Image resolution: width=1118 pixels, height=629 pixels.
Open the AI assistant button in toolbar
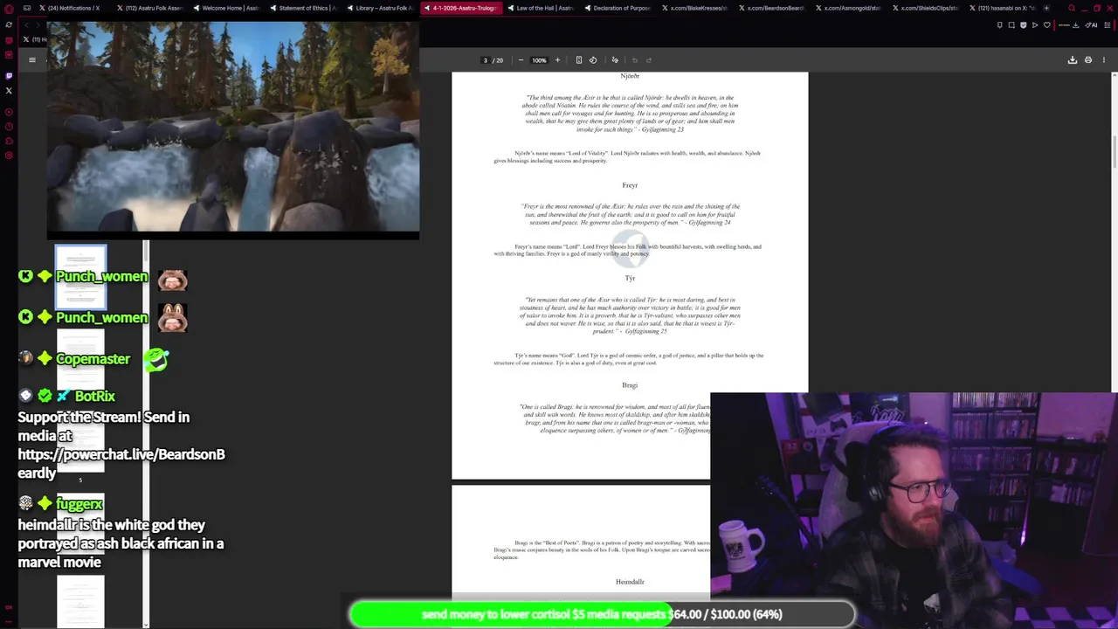[1092, 24]
